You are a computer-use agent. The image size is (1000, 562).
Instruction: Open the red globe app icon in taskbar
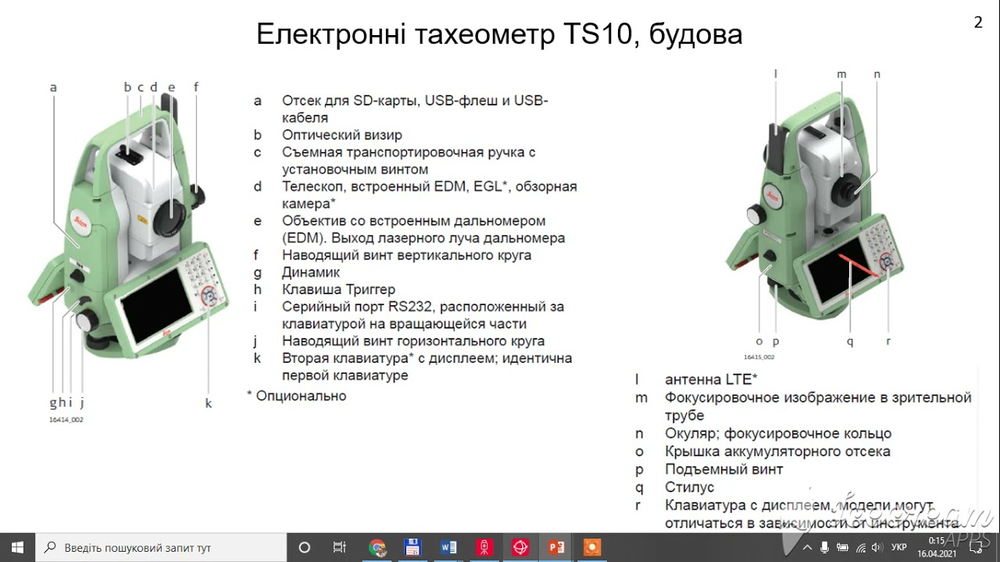520,547
